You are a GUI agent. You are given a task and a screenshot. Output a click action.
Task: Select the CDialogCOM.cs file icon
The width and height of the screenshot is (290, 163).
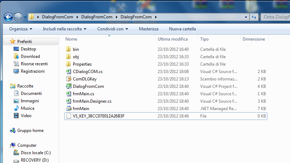69,71
